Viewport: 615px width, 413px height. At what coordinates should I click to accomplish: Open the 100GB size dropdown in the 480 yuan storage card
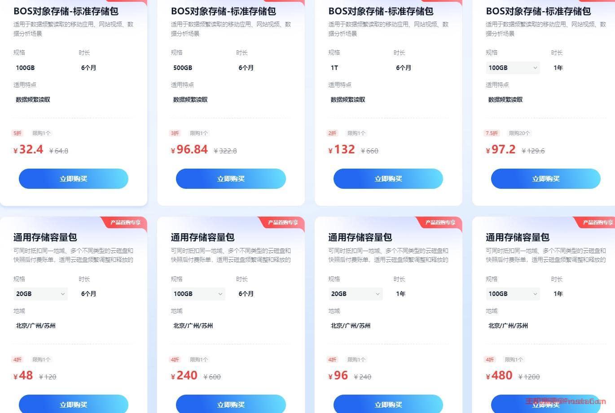(513, 294)
